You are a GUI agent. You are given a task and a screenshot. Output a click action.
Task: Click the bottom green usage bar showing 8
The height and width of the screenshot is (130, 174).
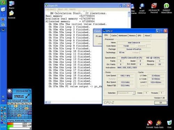coord(19,128)
